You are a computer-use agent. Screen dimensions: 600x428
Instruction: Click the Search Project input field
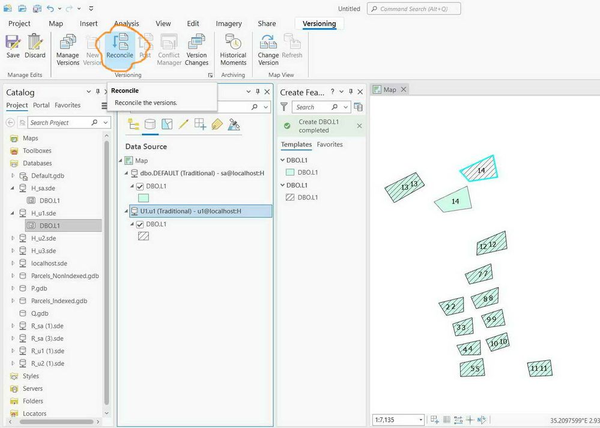[59, 122]
